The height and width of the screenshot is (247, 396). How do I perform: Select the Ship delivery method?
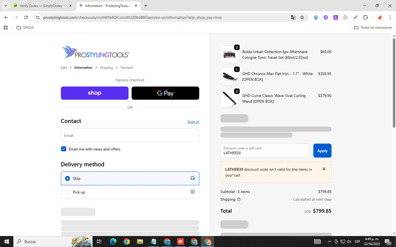(x=130, y=178)
